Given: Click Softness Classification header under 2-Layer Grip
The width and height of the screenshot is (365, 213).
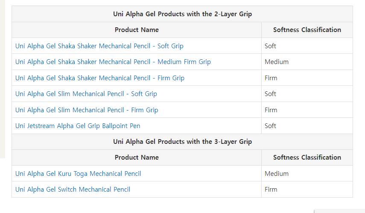Looking at the screenshot, I should pyautogui.click(x=307, y=30).
